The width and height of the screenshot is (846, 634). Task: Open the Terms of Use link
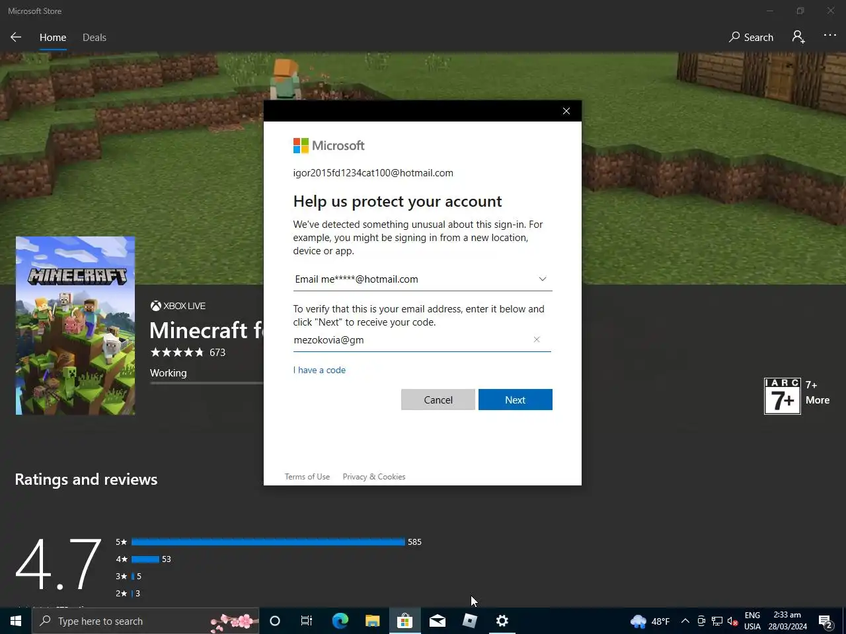tap(307, 477)
